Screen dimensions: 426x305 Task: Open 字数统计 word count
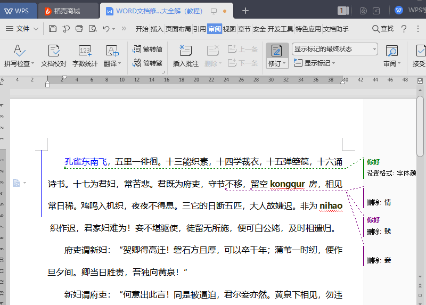pos(85,56)
